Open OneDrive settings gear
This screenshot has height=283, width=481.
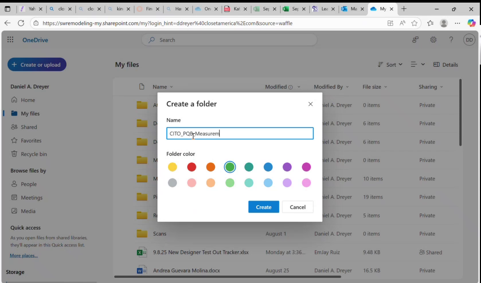433,40
